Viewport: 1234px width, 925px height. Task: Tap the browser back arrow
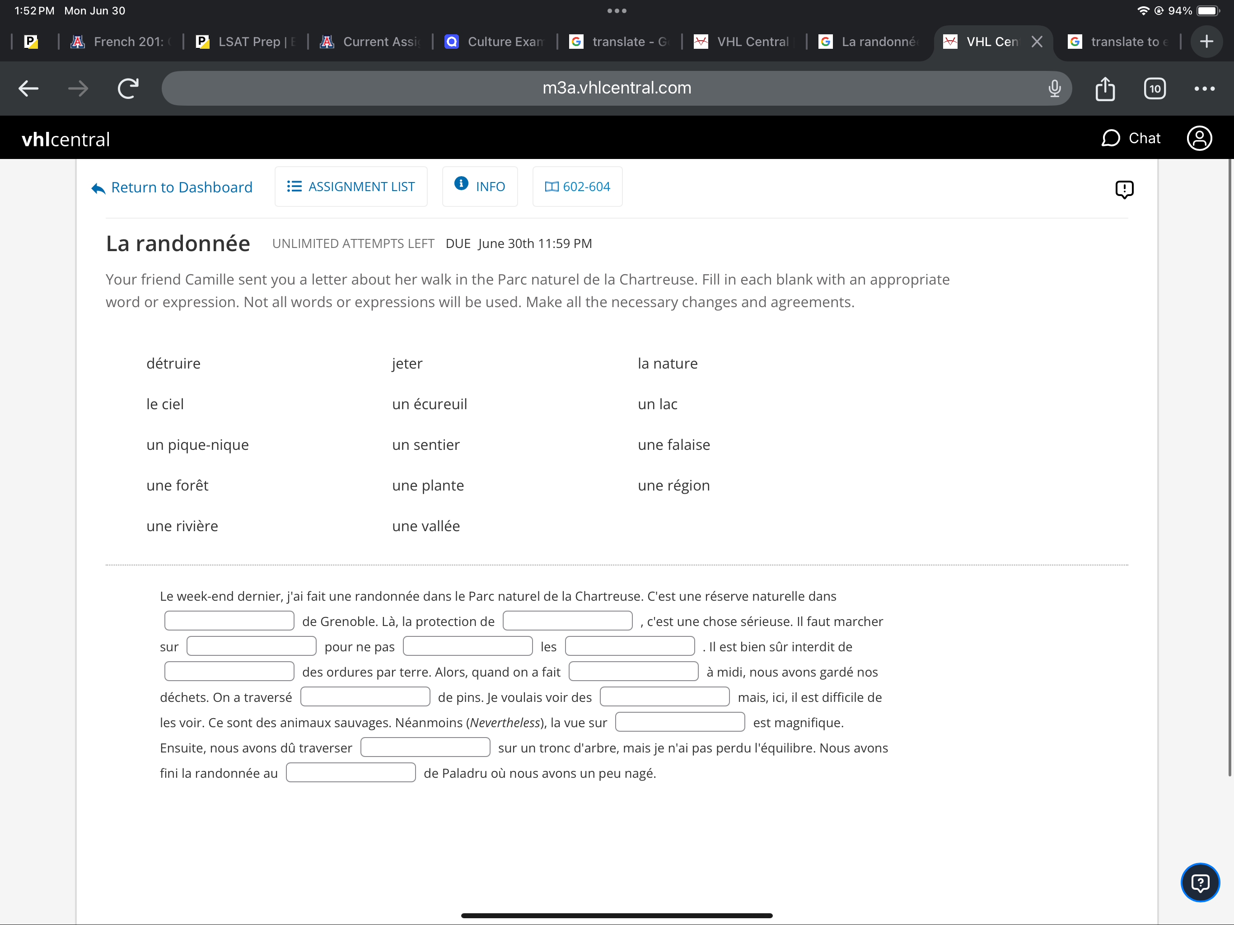point(28,88)
